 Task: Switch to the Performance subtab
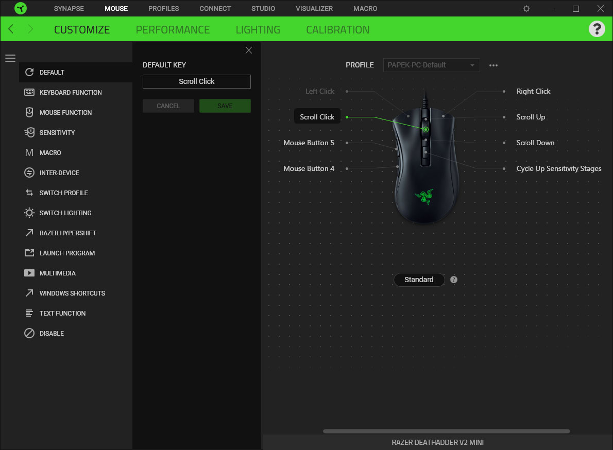173,30
